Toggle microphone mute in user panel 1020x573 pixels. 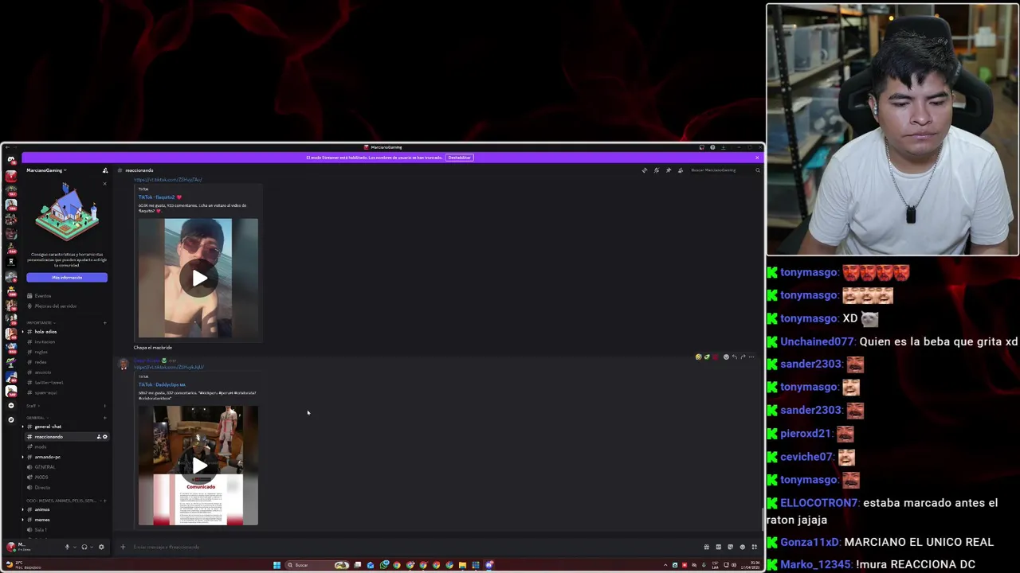(x=67, y=547)
